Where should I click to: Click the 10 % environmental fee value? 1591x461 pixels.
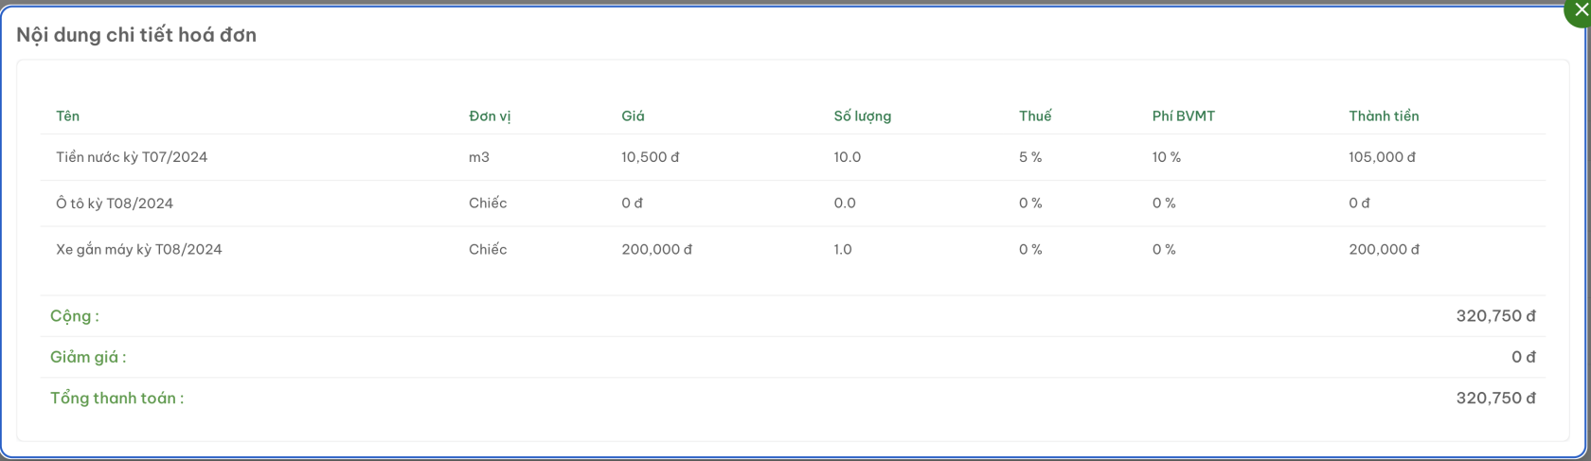coord(1166,157)
